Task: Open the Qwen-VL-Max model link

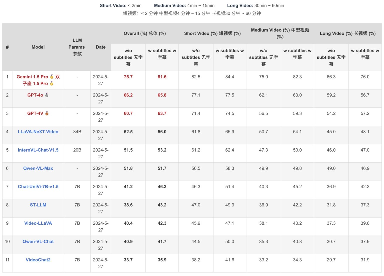Action: pyautogui.click(x=38, y=168)
